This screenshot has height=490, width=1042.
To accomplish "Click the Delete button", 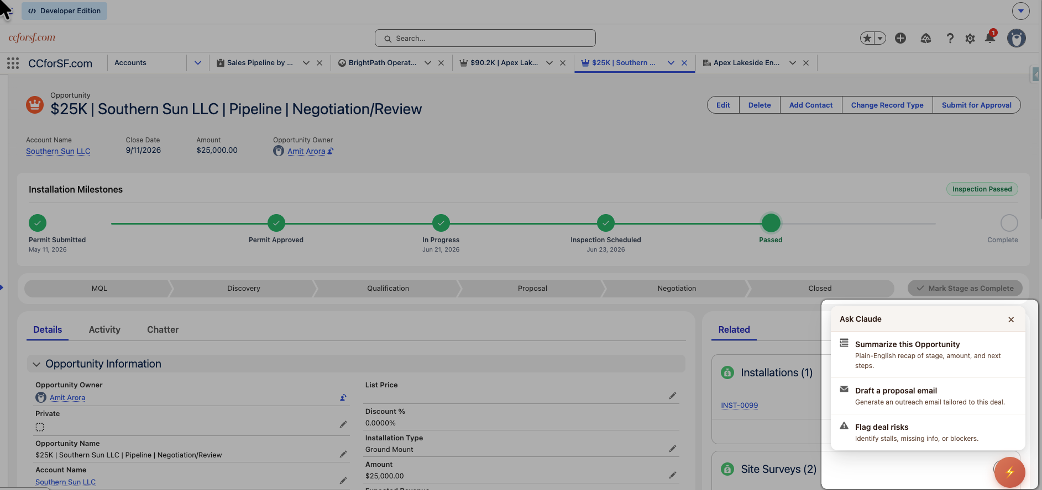I will [x=760, y=105].
